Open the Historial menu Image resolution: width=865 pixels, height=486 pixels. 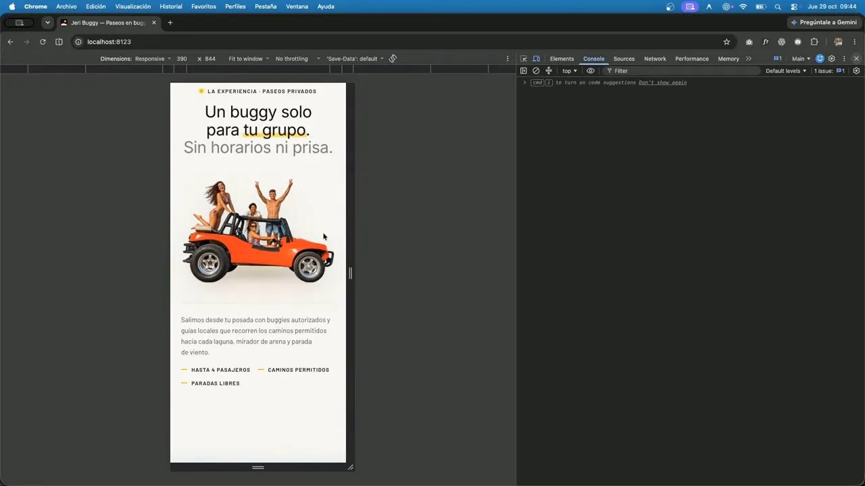click(171, 6)
